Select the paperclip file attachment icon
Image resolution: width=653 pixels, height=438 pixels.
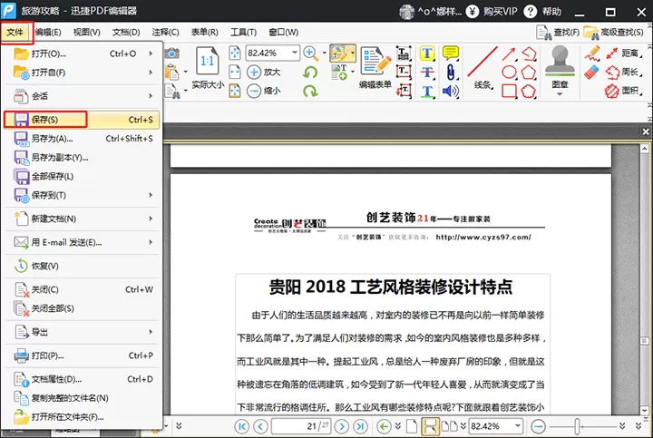[x=450, y=72]
